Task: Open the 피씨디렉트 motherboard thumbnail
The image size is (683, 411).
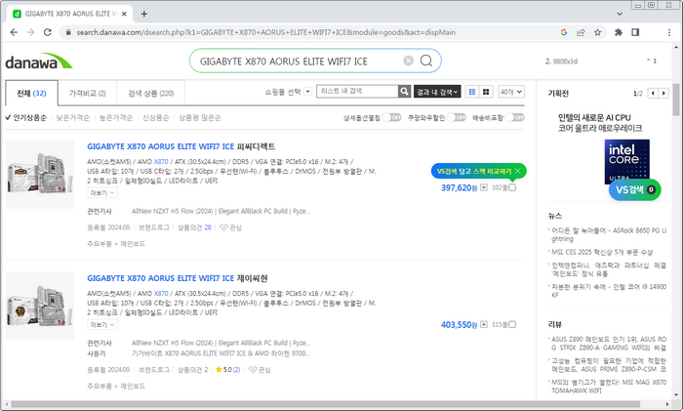Action: (40, 174)
